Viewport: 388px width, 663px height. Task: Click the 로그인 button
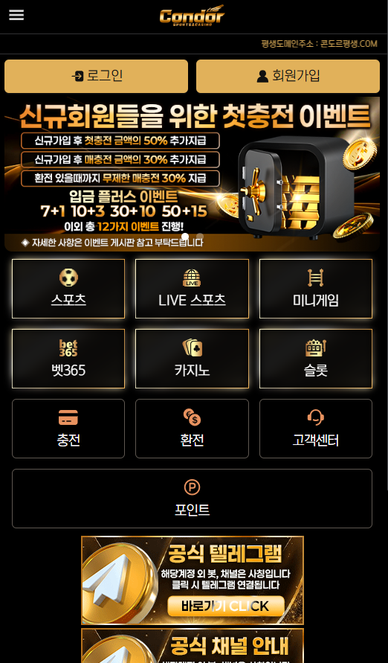point(97,76)
